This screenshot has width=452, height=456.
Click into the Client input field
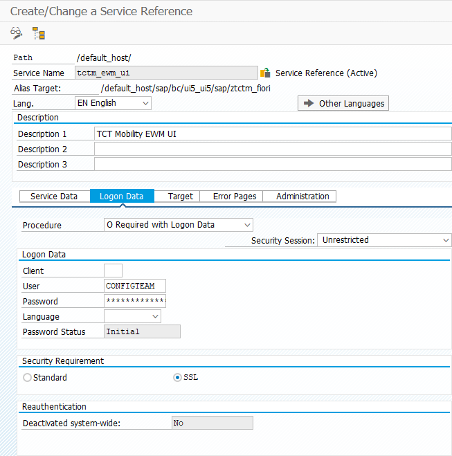[113, 271]
